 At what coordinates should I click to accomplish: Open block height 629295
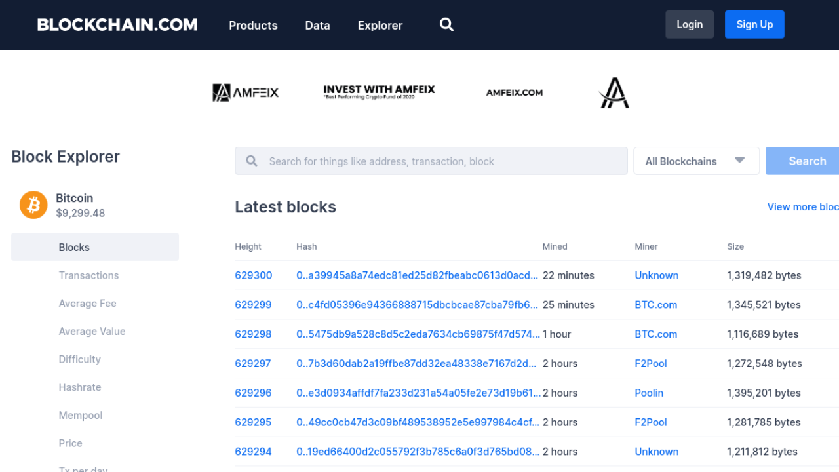[x=254, y=423]
